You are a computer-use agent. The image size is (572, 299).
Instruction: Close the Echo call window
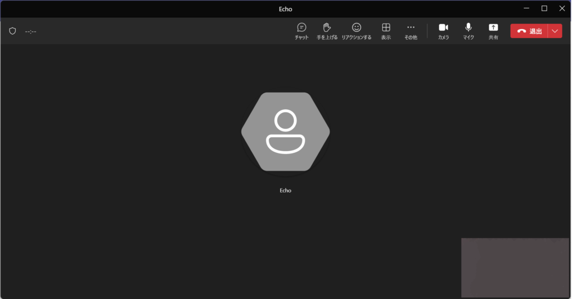pyautogui.click(x=562, y=8)
